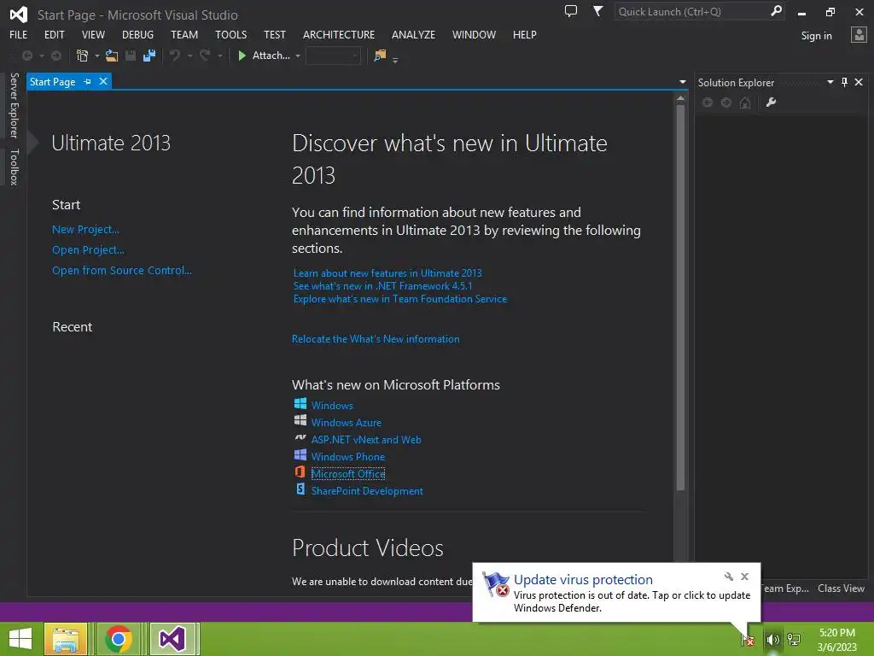
Task: Click the Navigate Backward toolbar arrow
Action: point(26,56)
